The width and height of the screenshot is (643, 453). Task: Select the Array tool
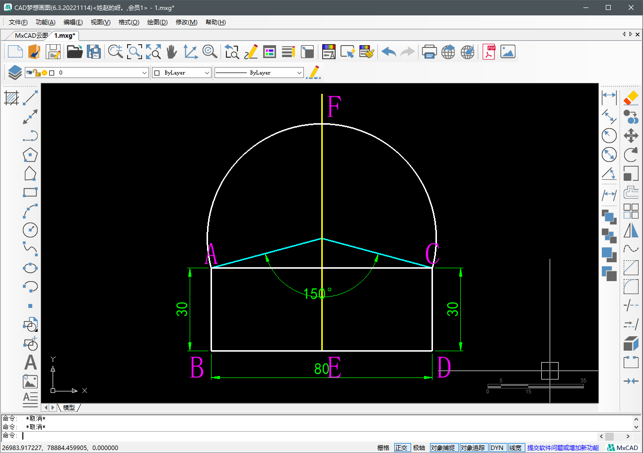click(x=631, y=211)
